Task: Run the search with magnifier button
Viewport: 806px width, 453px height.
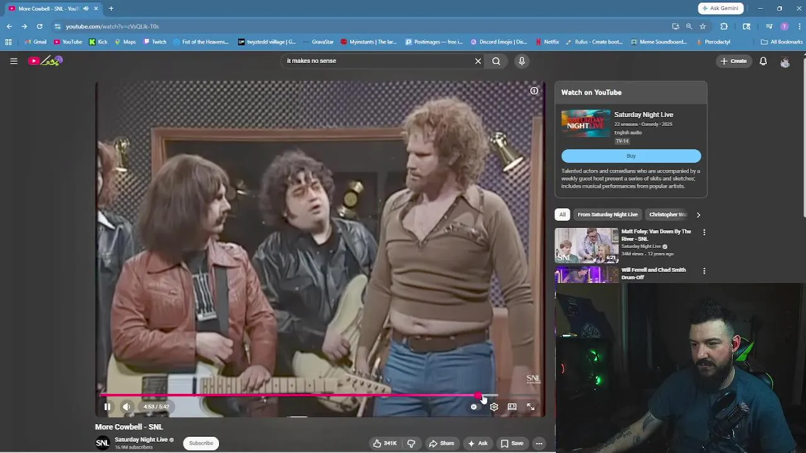Action: click(496, 61)
